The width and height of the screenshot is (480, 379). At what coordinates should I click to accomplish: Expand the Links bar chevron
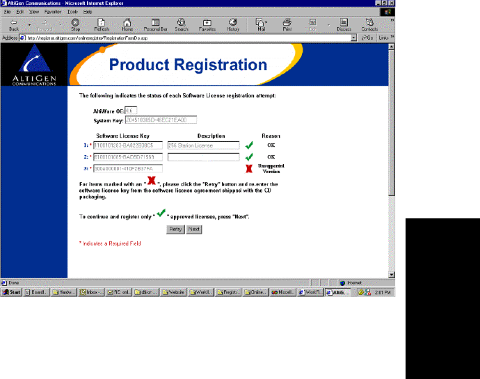click(x=392, y=37)
